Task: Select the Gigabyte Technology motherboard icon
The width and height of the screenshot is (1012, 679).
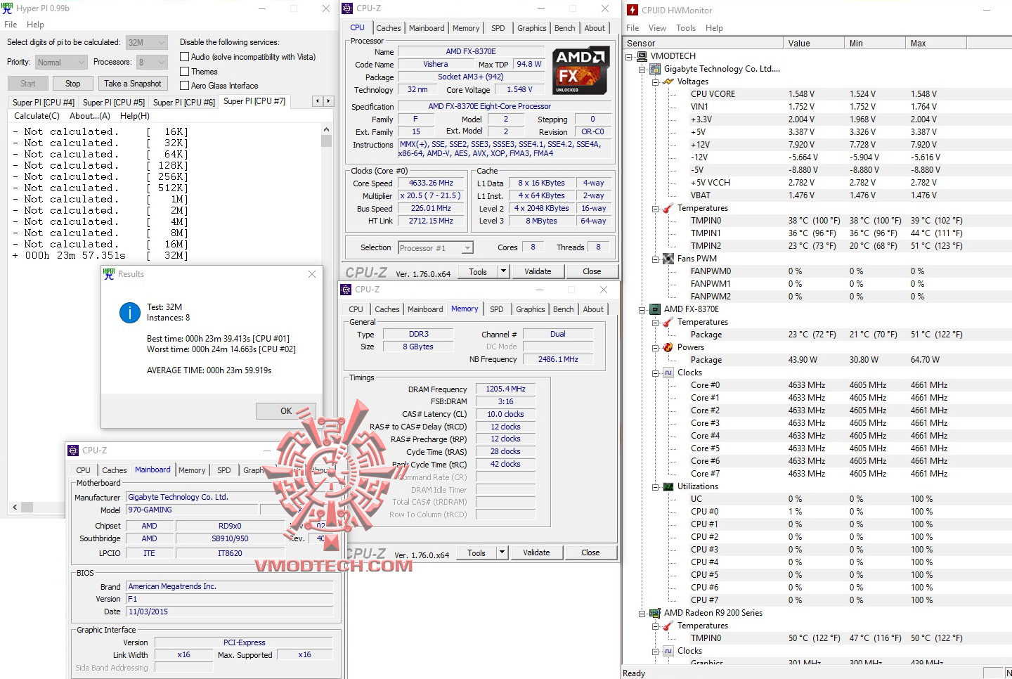Action: pyautogui.click(x=656, y=69)
